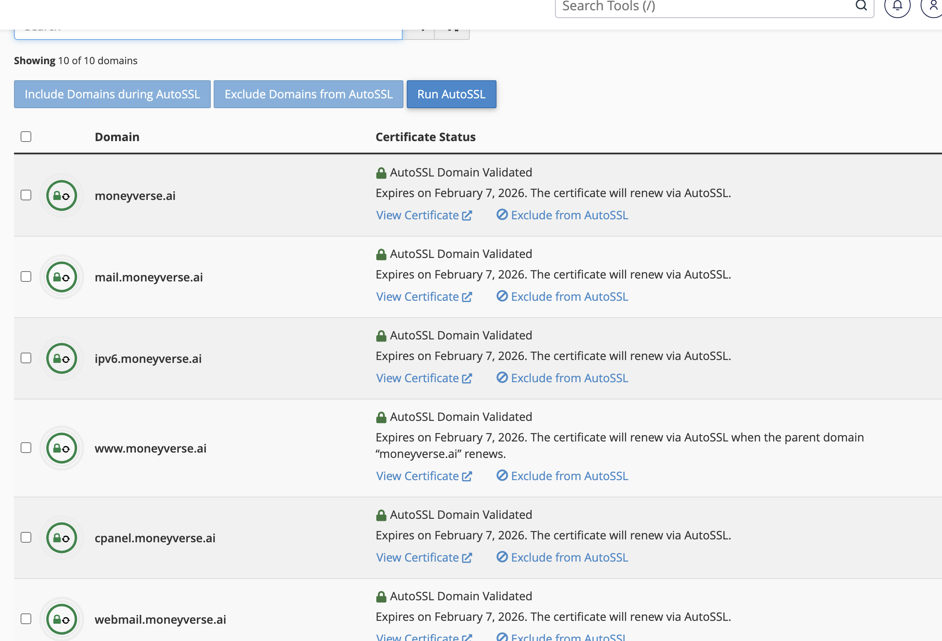Tick the cpanel.moneyverse.ai row checkbox
Image resolution: width=942 pixels, height=641 pixels.
pos(26,537)
